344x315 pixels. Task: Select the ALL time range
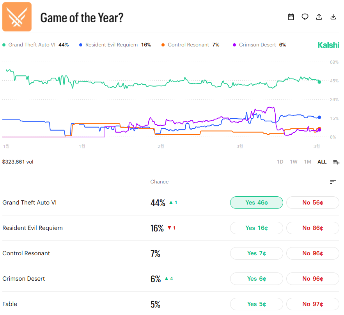pos(322,162)
